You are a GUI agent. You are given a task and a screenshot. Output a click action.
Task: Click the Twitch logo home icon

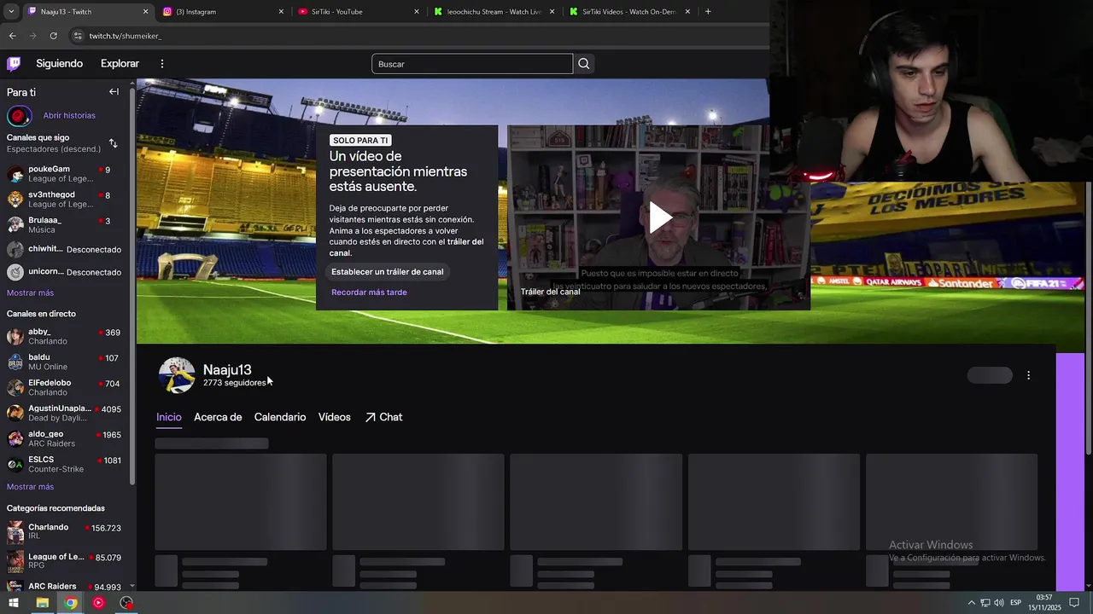click(x=14, y=64)
